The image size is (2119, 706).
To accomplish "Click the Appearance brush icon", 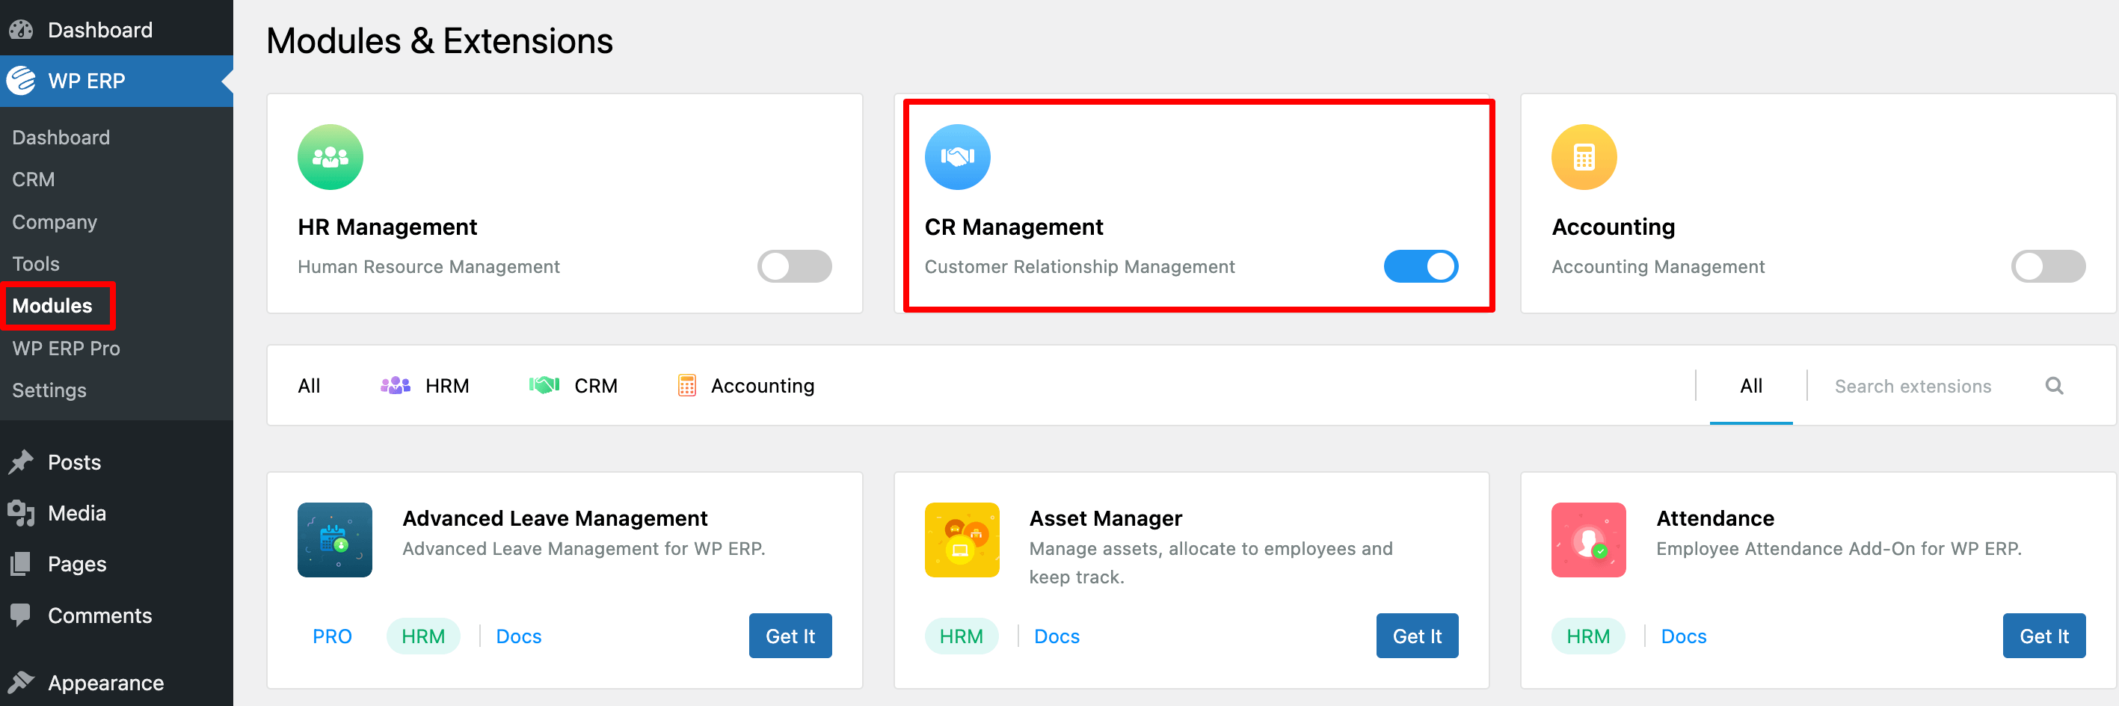I will (x=22, y=683).
